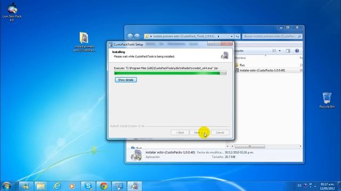341x191 pixels.
Task: Click the CustoPacks application icon in details pane
Action: [136, 155]
